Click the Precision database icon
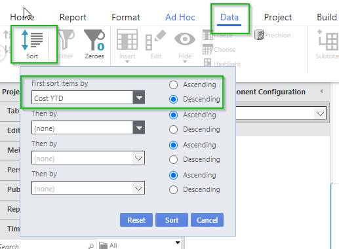The image size is (339, 249). pyautogui.click(x=259, y=35)
